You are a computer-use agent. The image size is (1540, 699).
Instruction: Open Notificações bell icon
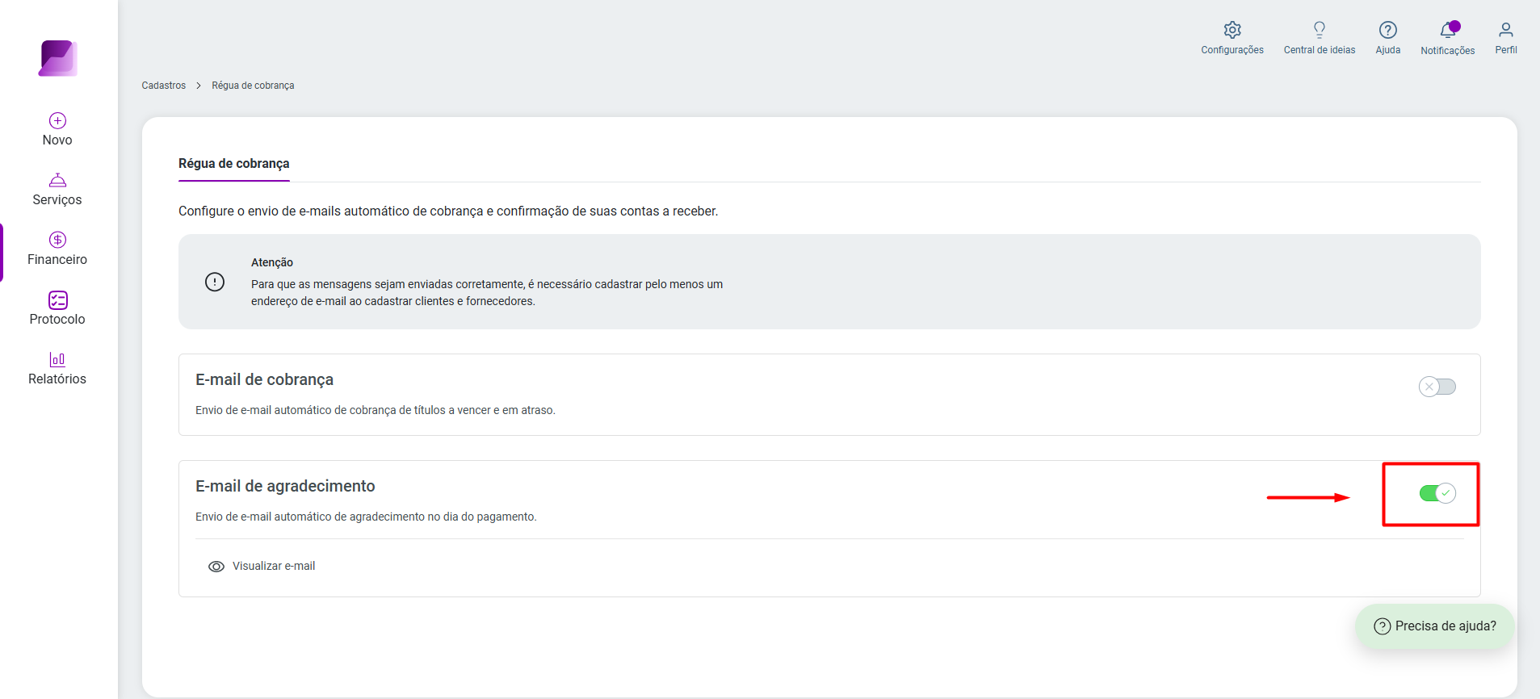[x=1449, y=30]
